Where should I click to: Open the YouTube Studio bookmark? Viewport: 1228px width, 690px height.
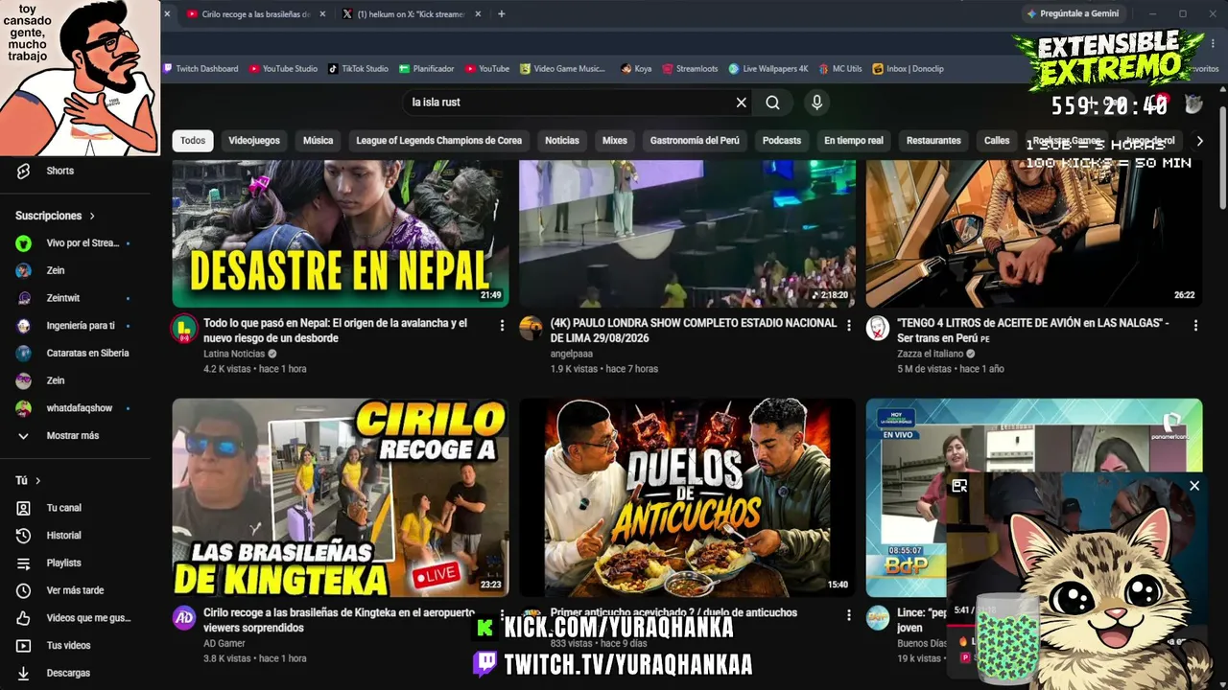283,69
